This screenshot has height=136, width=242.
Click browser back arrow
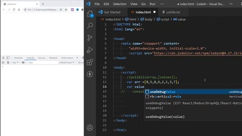coord(4,9)
